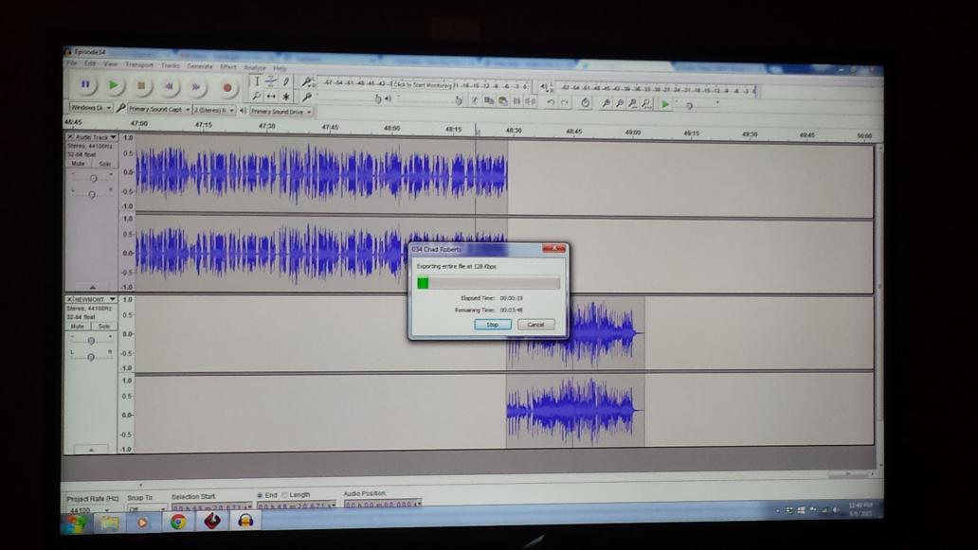The height and width of the screenshot is (550, 978).
Task: Click Stop button in export dialog
Action: click(x=493, y=325)
